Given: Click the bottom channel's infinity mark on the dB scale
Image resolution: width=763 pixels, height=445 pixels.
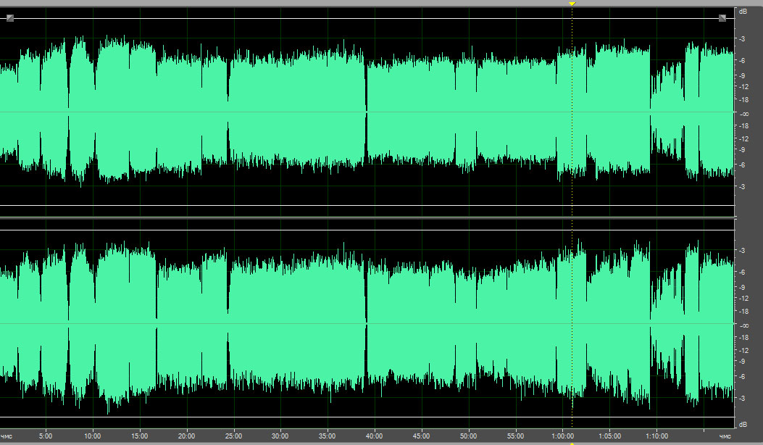Looking at the screenshot, I should click(744, 325).
